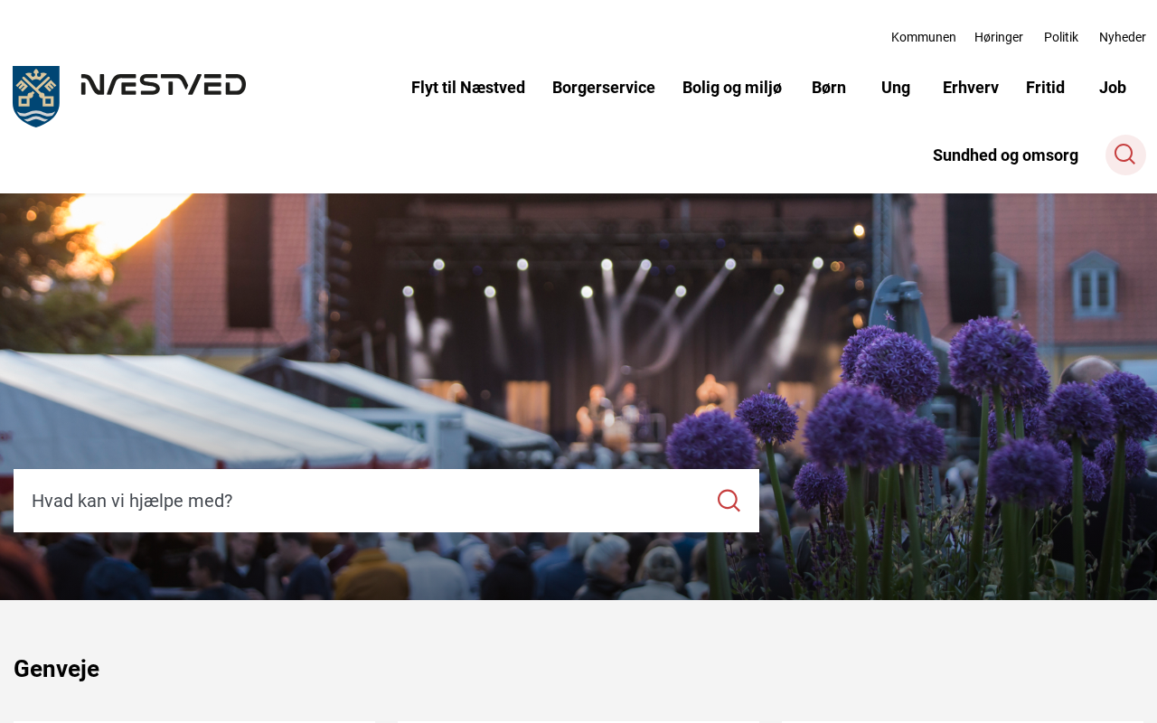Navigate to the Job section
Image resolution: width=1157 pixels, height=723 pixels.
pyautogui.click(x=1113, y=88)
